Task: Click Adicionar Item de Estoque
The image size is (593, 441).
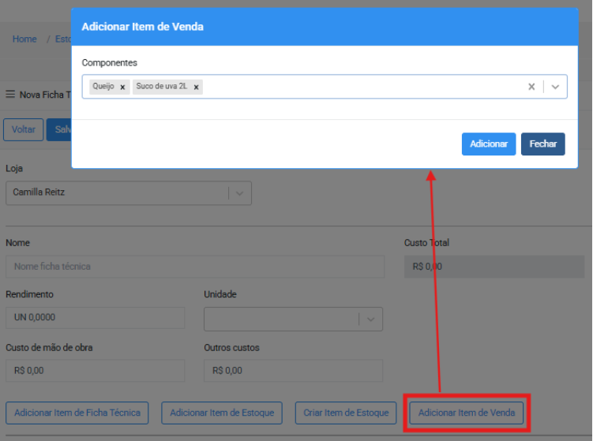Action: (222, 413)
